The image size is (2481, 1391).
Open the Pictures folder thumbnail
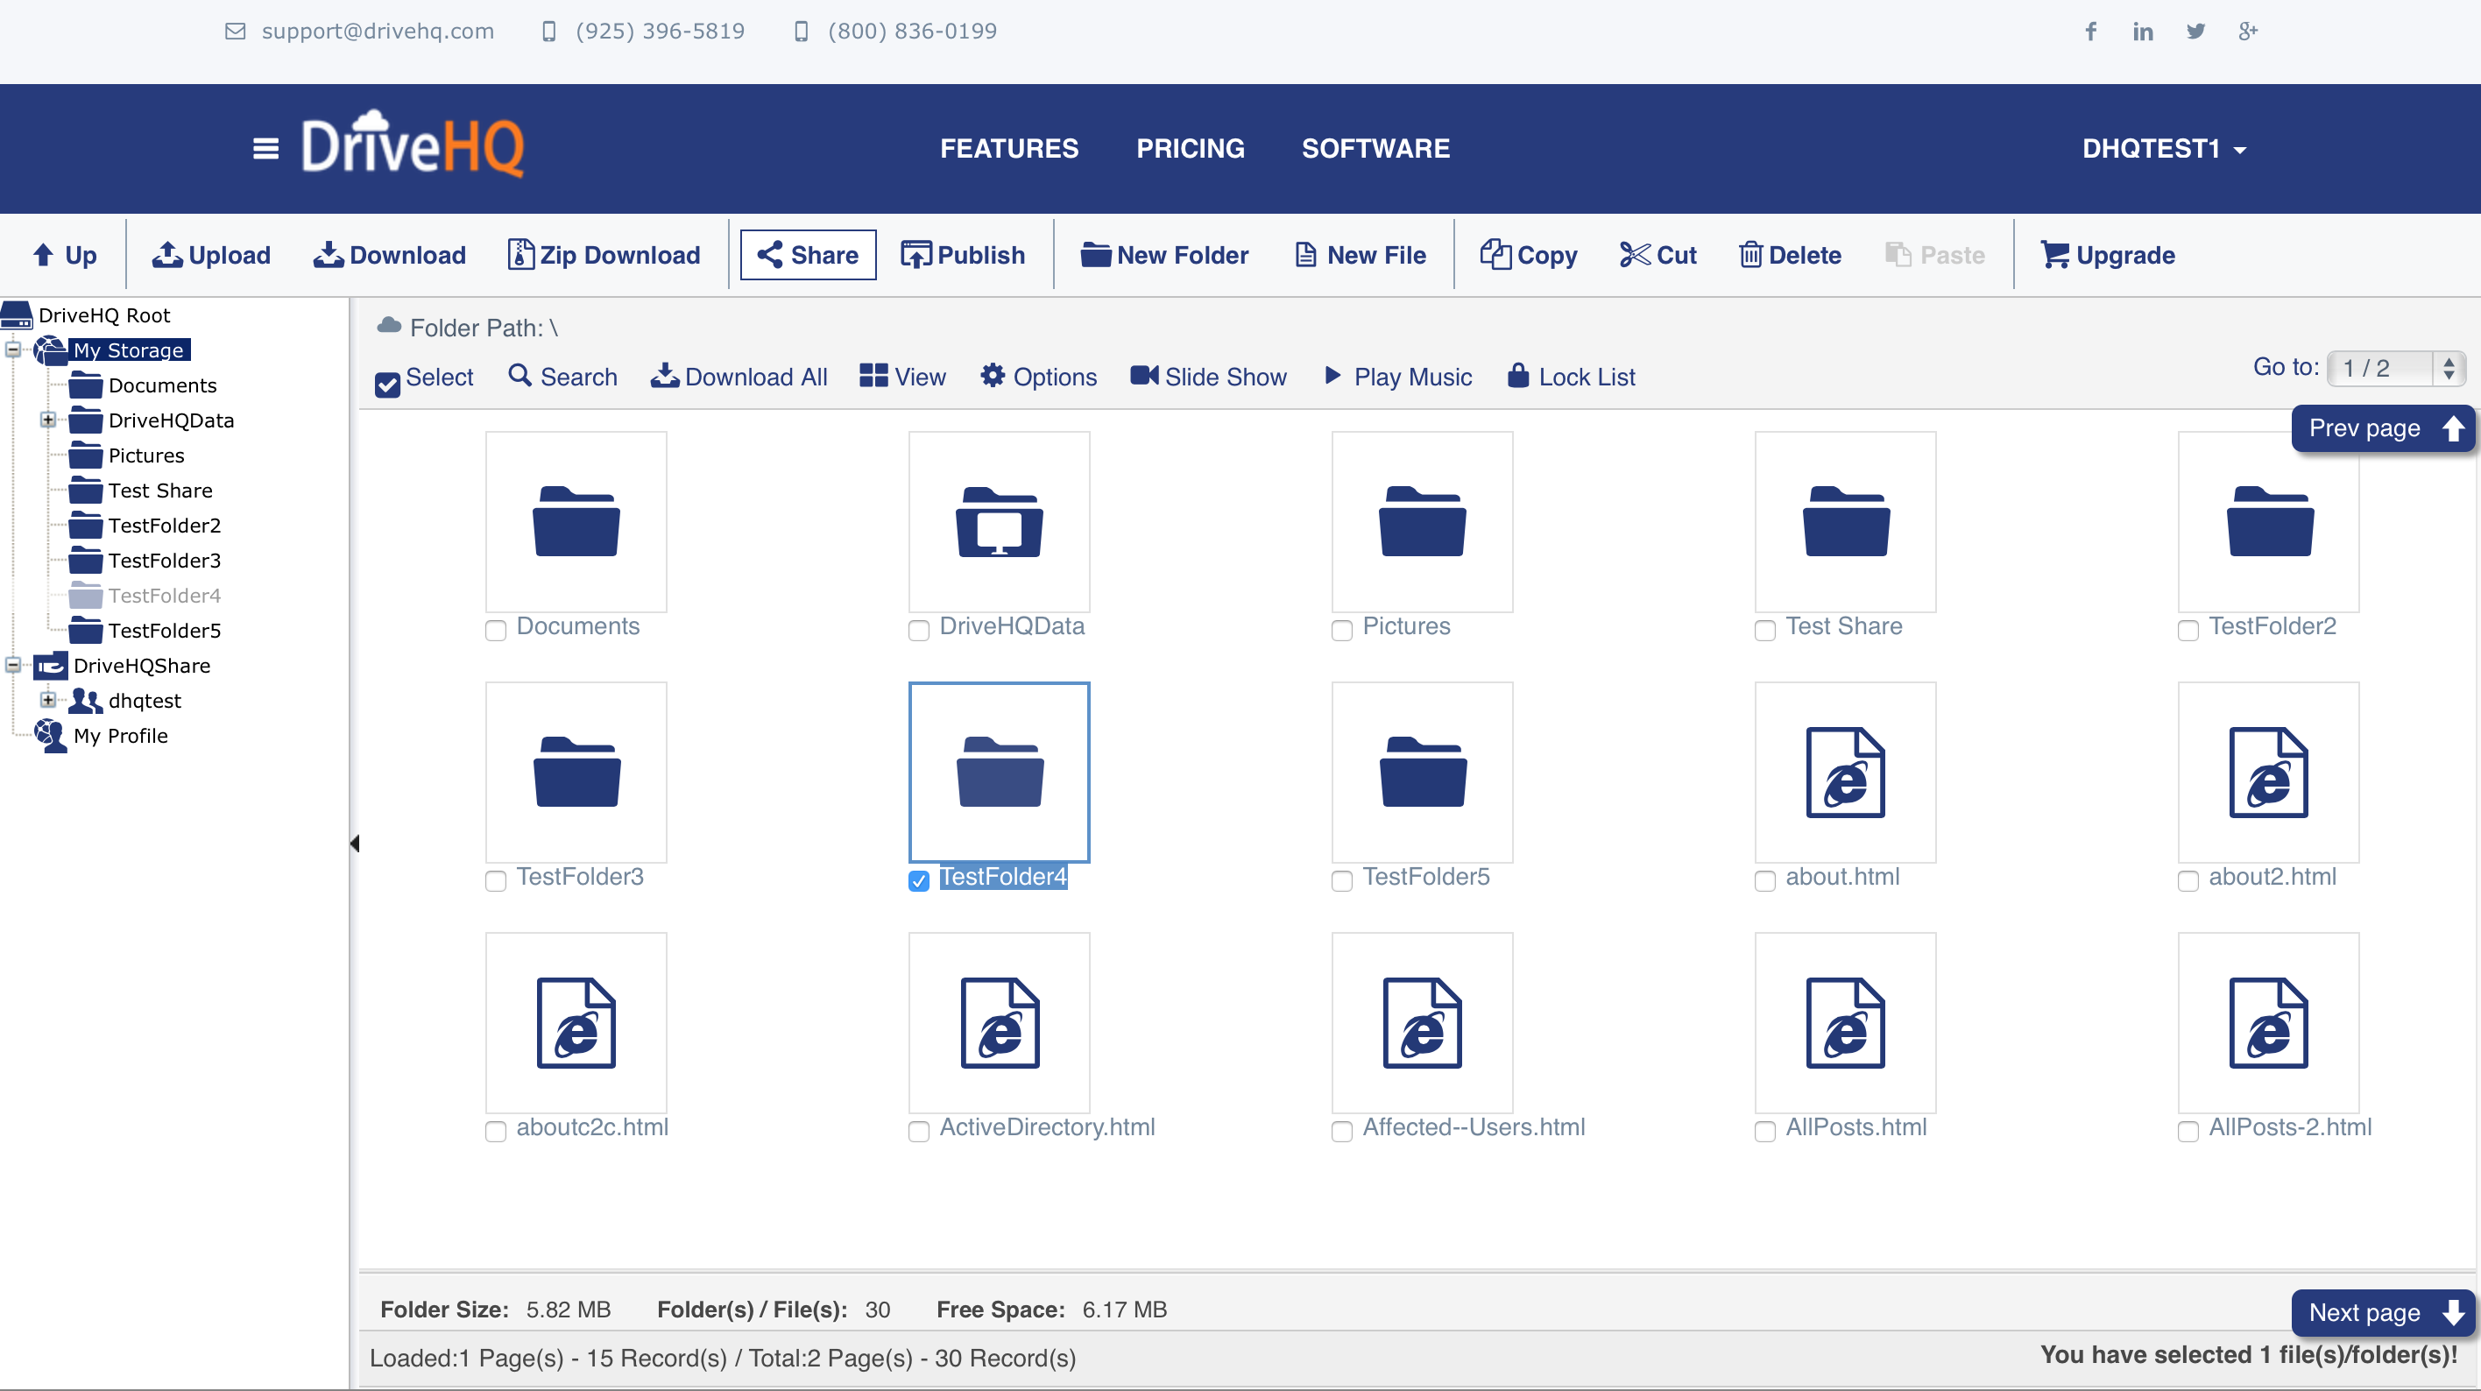click(1422, 521)
